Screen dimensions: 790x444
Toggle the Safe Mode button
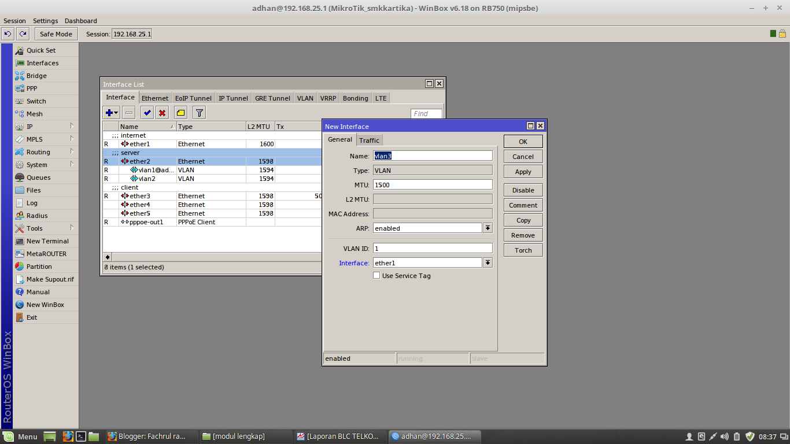(x=56, y=34)
